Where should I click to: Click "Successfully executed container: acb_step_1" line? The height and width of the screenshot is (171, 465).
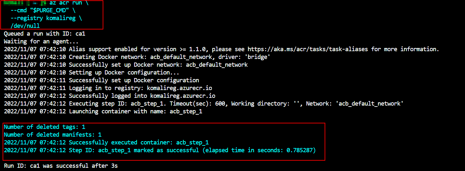coord(106,142)
